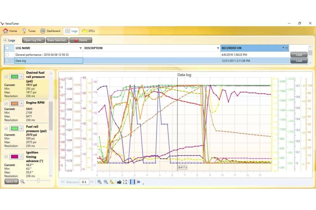Click the blue arrow icon in chart toolbar
Image resolution: width=316 pixels, height=210 pixels.
139,182
